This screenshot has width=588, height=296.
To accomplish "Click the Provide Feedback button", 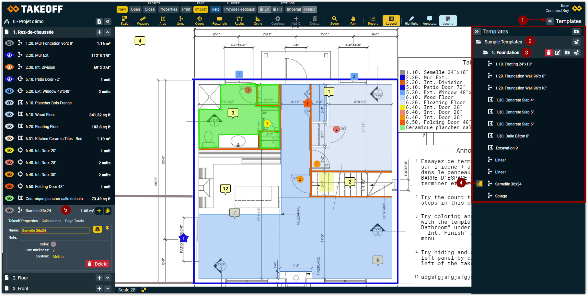I will click(239, 9).
